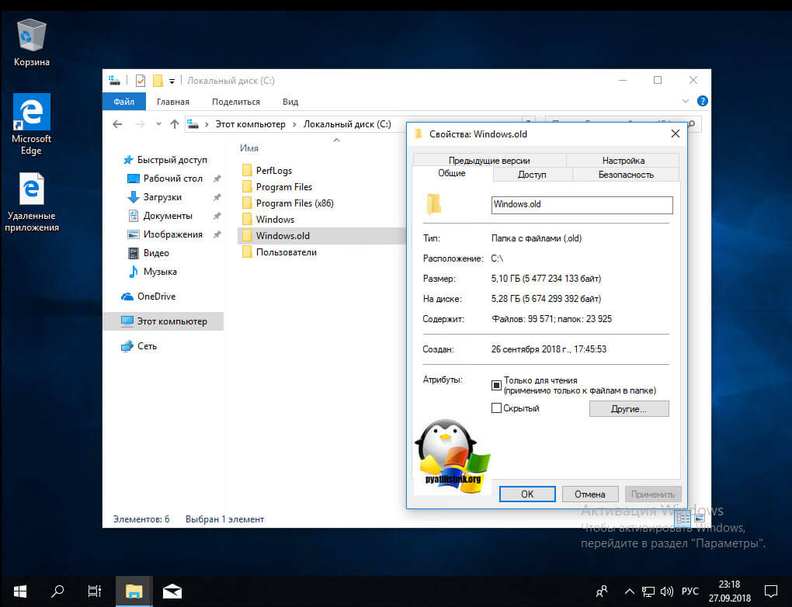Open the Recycle Bin desktop icon
Image resolution: width=792 pixels, height=607 pixels.
pyautogui.click(x=31, y=43)
